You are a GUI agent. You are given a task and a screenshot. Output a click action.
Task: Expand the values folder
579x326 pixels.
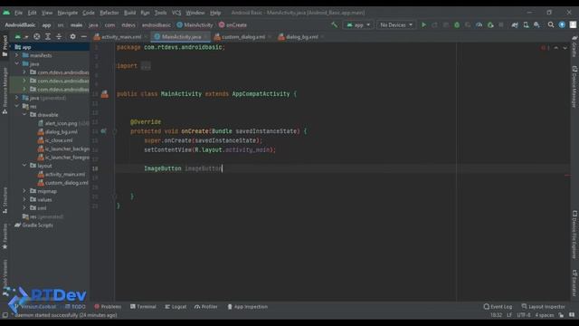(24, 199)
